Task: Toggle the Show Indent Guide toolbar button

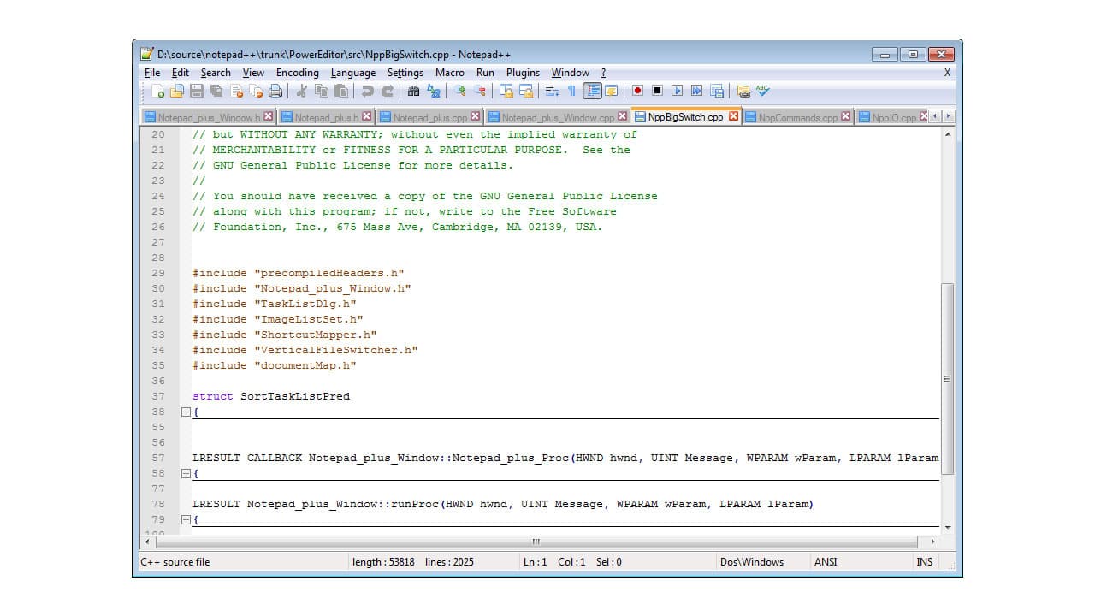Action: point(592,91)
